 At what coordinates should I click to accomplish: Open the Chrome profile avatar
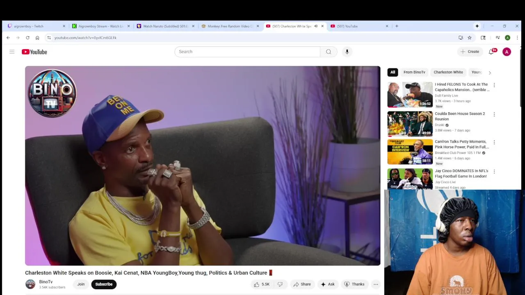pos(507,38)
